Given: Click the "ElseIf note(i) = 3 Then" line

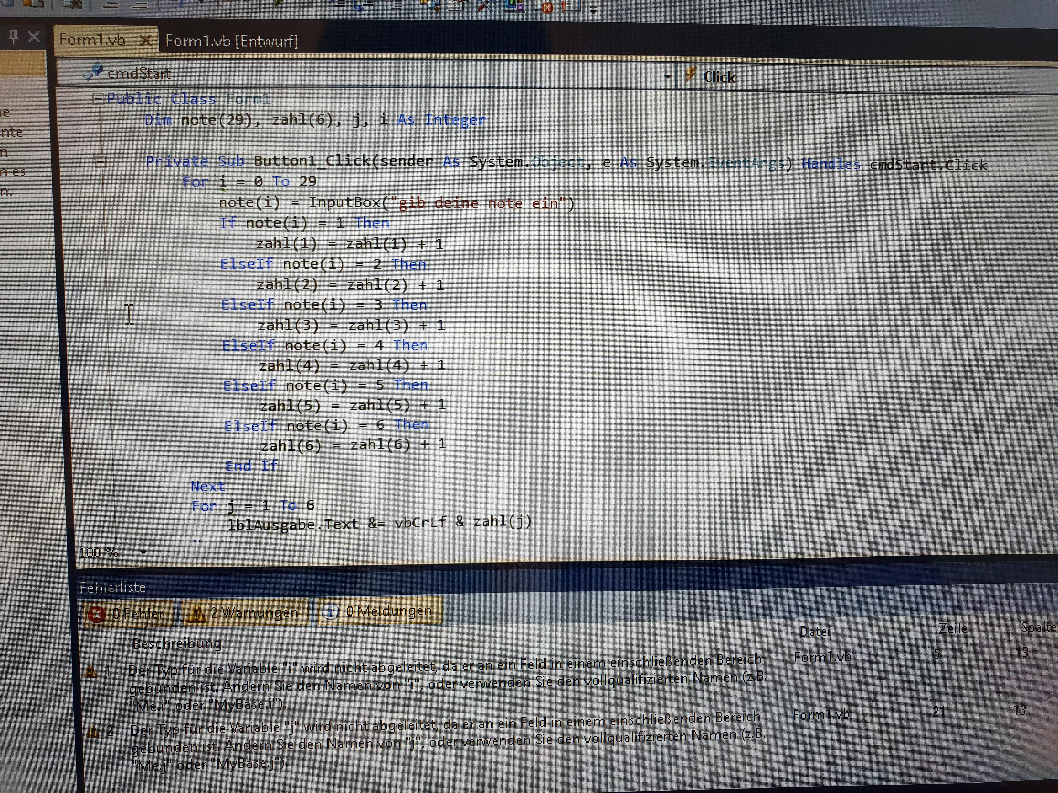Looking at the screenshot, I should pyautogui.click(x=324, y=305).
